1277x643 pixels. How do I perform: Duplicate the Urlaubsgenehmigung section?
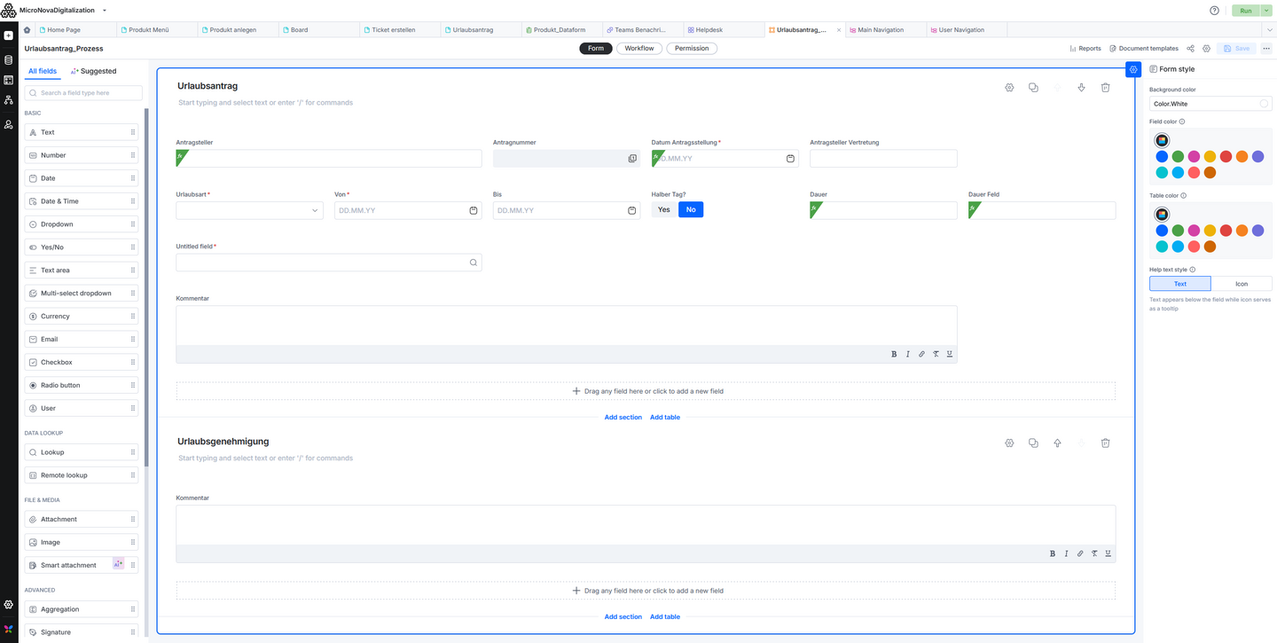click(x=1033, y=443)
